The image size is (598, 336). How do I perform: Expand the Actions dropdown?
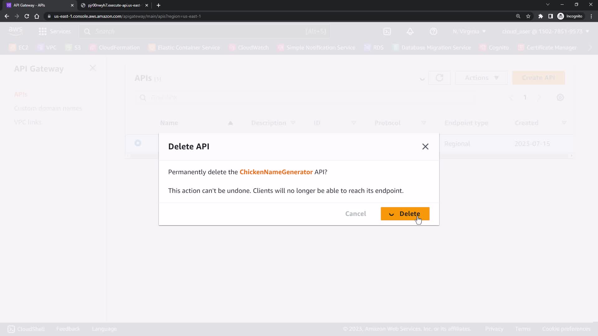coord(481,78)
